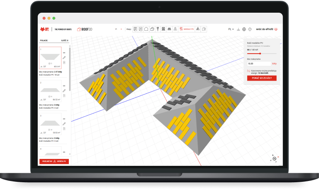Viewport: 319px width, 190px height.
Task: Click the POKAŻ SZCZEGÓŁY button
Action: point(262,78)
